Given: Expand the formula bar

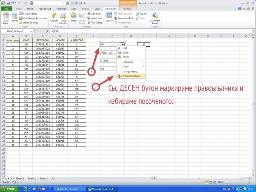Looking at the screenshot, I should pyautogui.click(x=254, y=31).
